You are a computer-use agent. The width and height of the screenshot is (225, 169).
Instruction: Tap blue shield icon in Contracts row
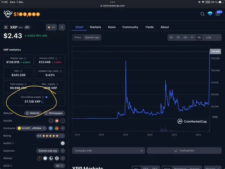tap(51, 128)
